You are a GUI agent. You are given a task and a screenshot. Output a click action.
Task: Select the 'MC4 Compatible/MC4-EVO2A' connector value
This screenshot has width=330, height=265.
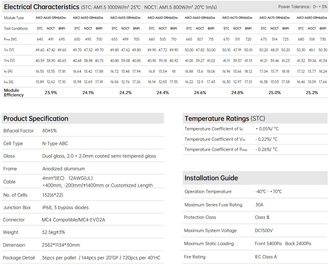click(x=73, y=220)
